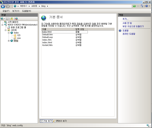Select index.html in the document list
The image size is (152, 128).
click(65, 43)
